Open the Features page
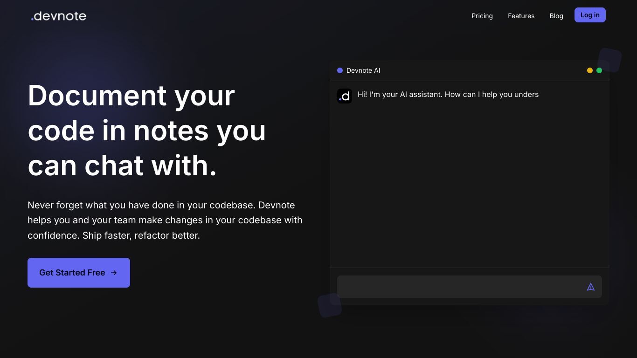 521,16
